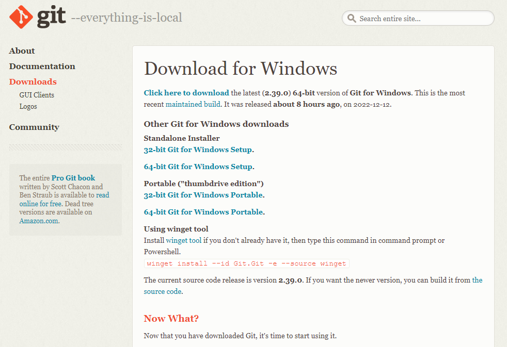Open the 'maintained build' link
This screenshot has width=507, height=347.
point(193,104)
